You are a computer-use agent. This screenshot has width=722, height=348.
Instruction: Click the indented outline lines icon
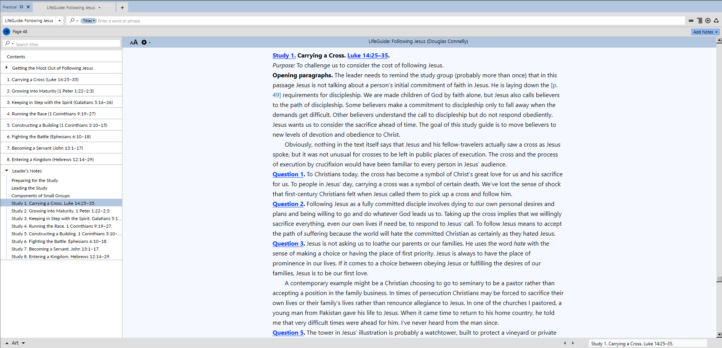pyautogui.click(x=700, y=21)
